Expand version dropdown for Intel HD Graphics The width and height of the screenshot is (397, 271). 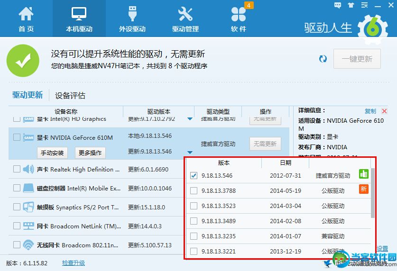point(190,119)
